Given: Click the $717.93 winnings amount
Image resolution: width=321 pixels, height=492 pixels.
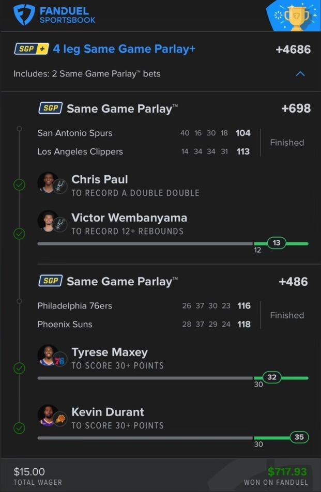Looking at the screenshot, I should click(x=287, y=471).
